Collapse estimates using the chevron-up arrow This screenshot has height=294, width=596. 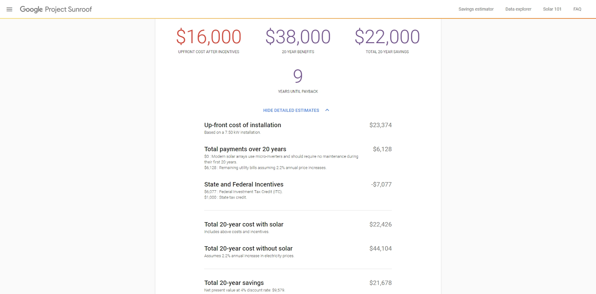coord(327,110)
